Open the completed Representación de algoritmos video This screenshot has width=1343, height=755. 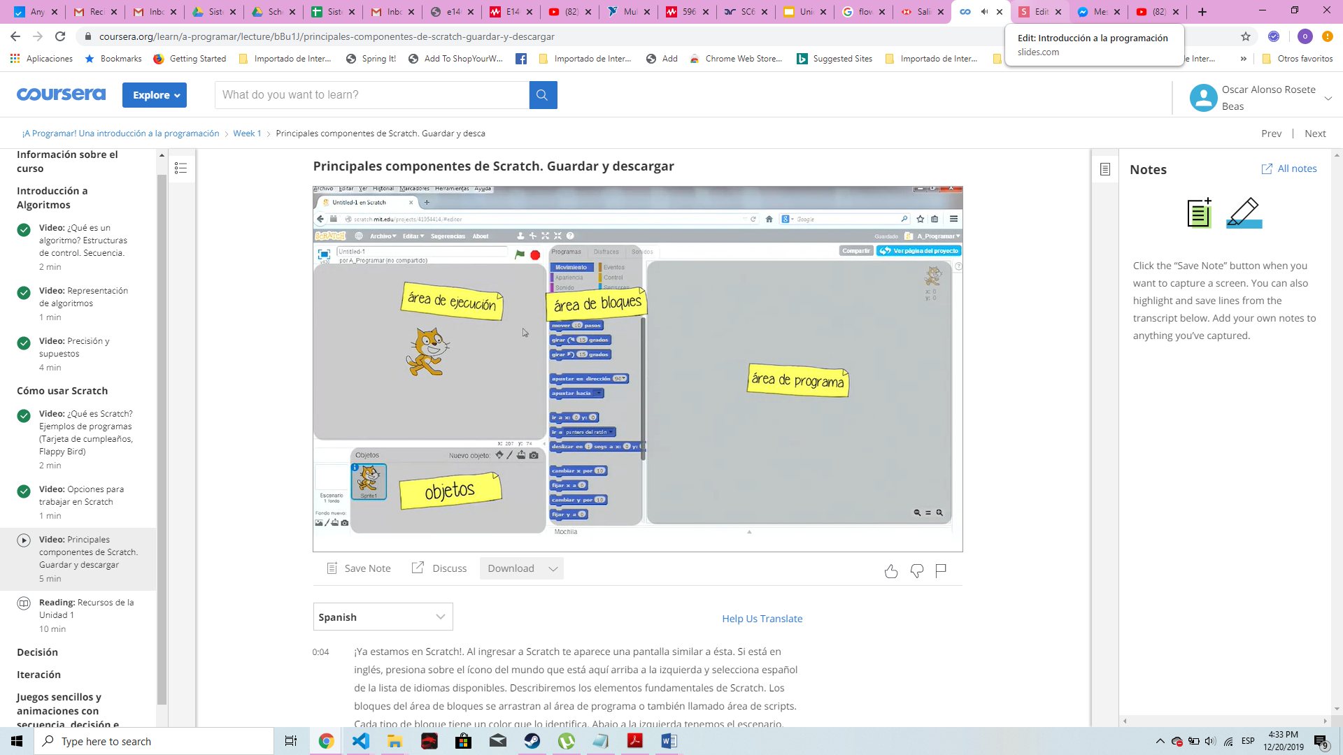click(x=83, y=297)
